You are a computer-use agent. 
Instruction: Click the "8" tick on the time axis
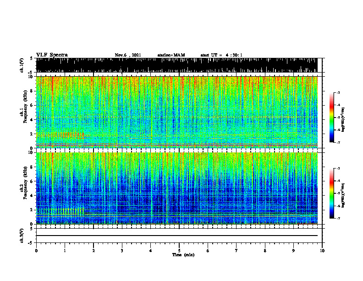tap(265, 251)
